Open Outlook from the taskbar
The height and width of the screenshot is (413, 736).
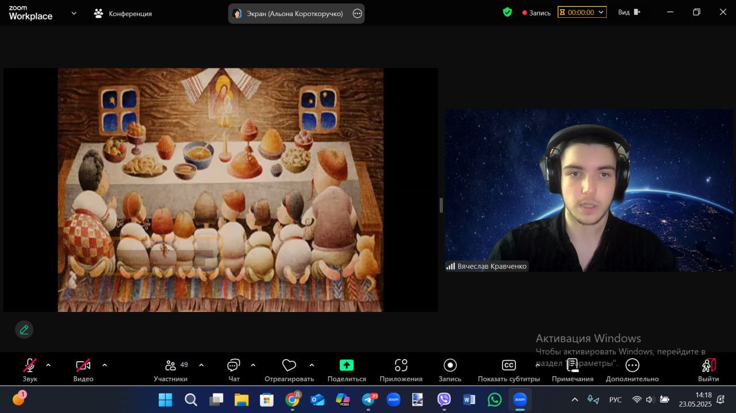[317, 399]
